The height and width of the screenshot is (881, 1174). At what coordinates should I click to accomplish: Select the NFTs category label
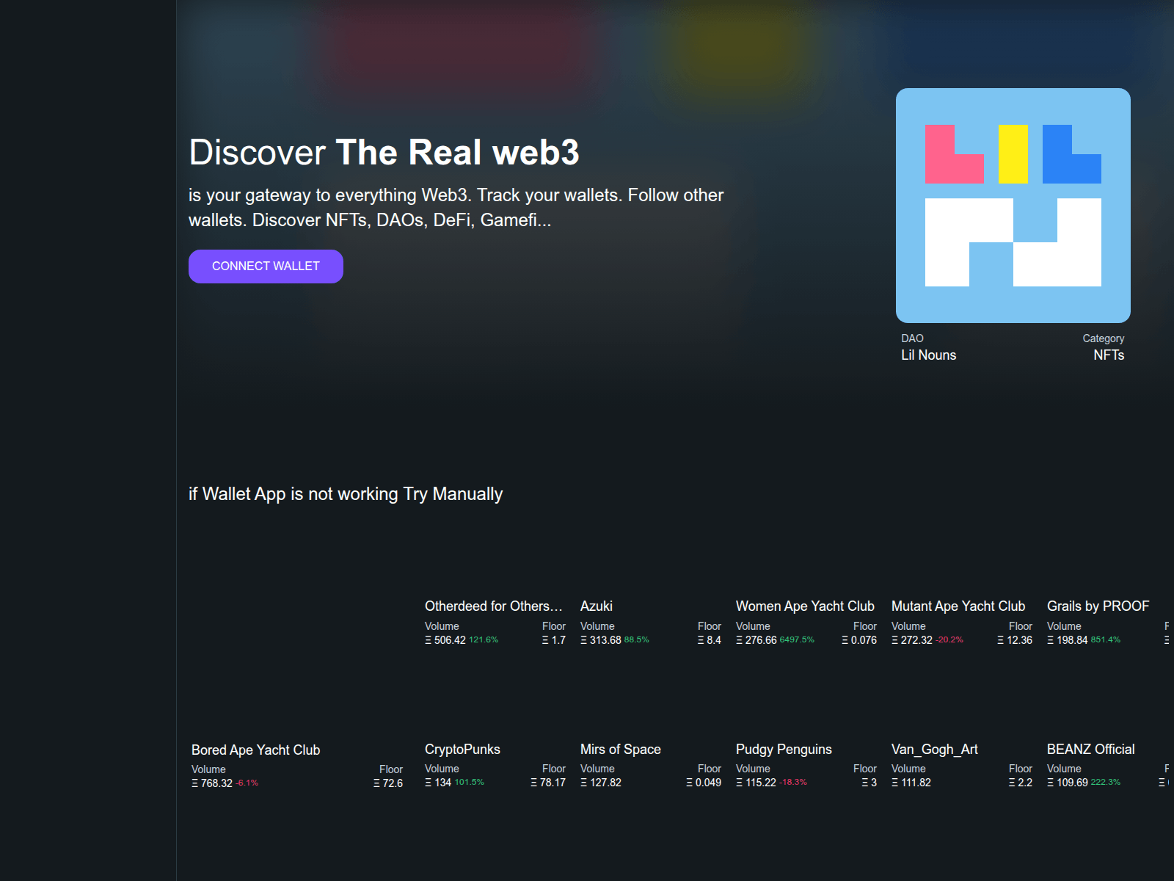click(x=1108, y=355)
